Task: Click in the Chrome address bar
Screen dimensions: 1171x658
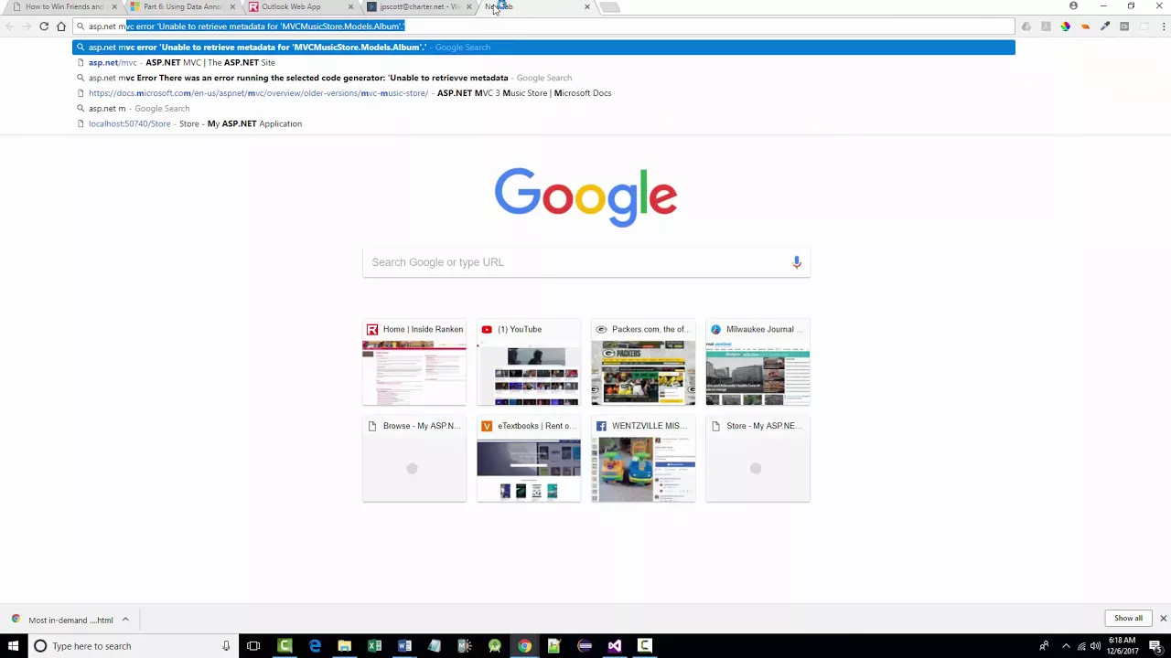Action: click(x=543, y=27)
